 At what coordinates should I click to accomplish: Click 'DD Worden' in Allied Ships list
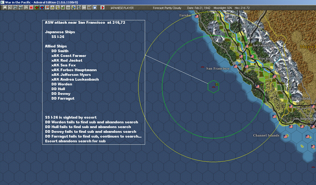click(x=62, y=84)
